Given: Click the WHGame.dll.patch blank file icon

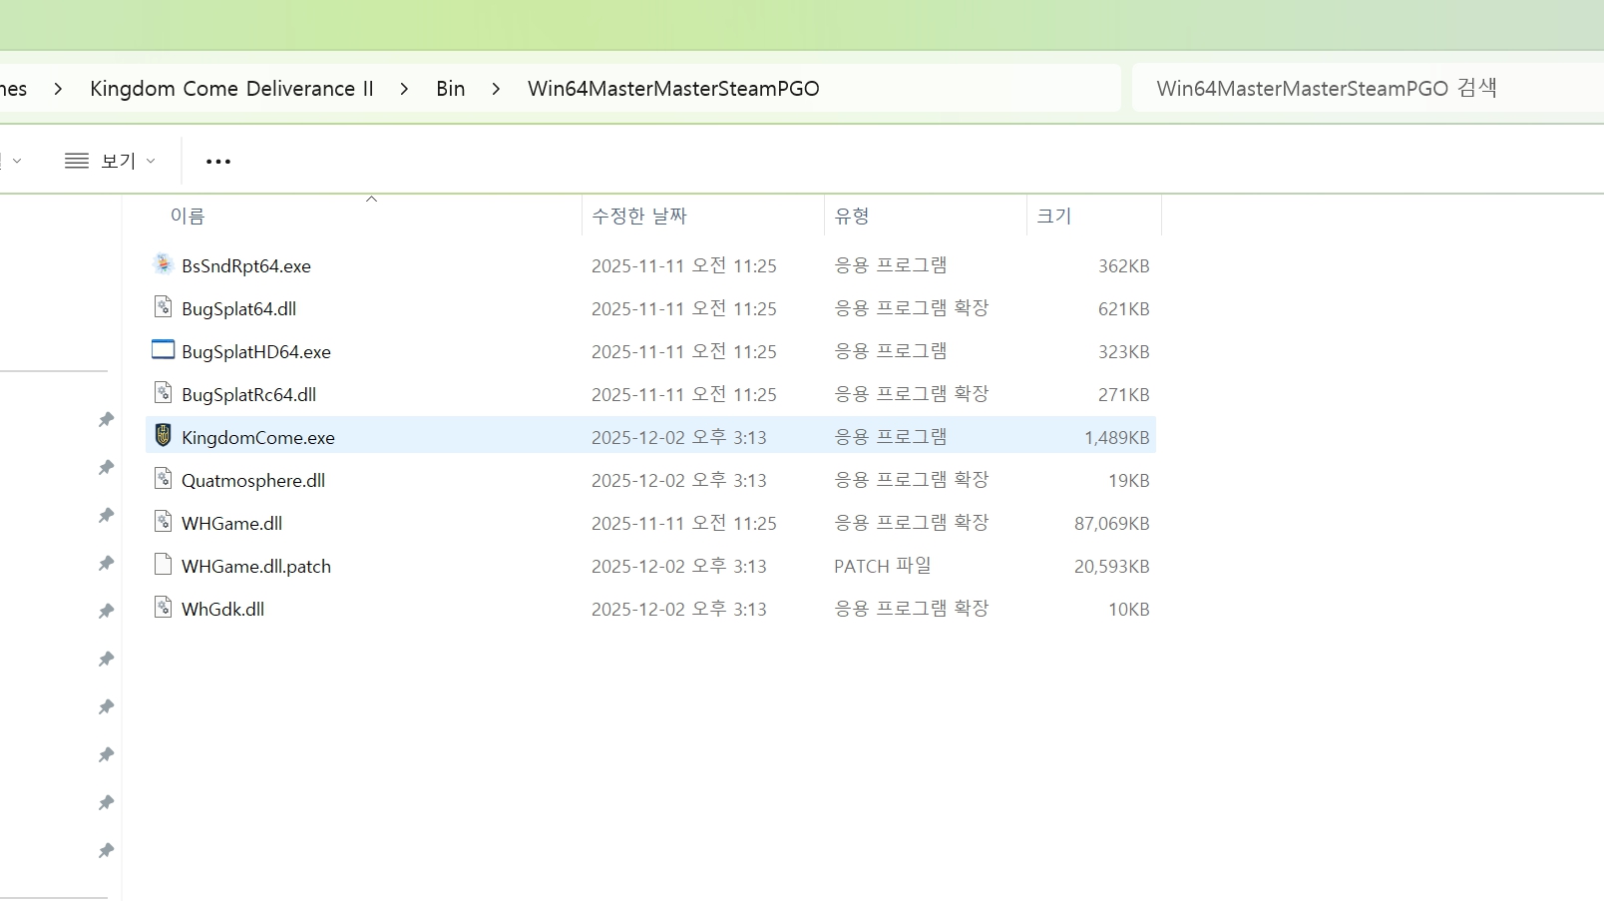Looking at the screenshot, I should point(163,565).
